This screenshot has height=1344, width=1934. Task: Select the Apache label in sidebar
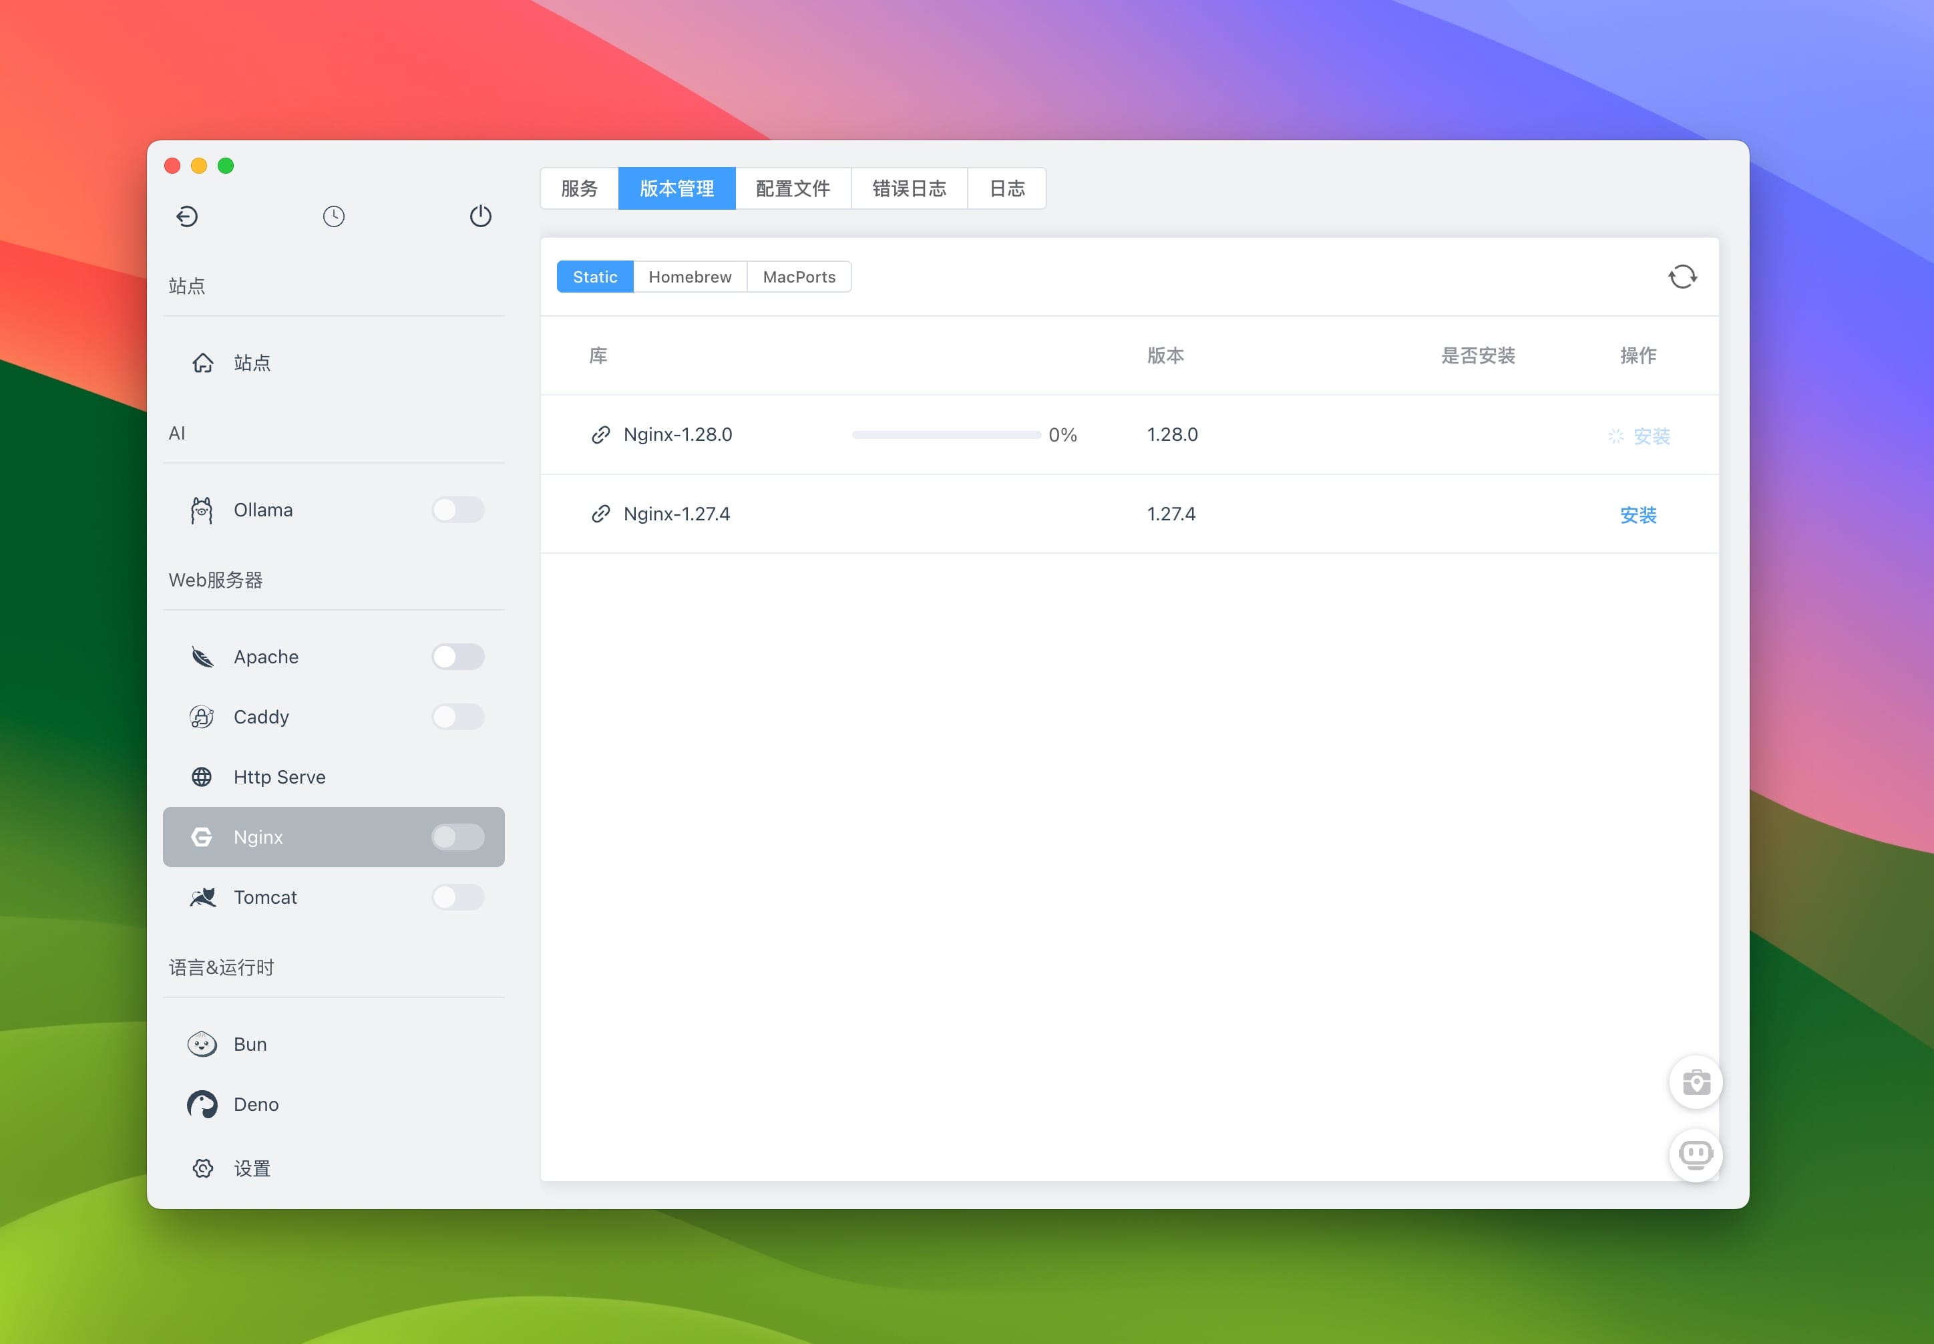pos(266,657)
